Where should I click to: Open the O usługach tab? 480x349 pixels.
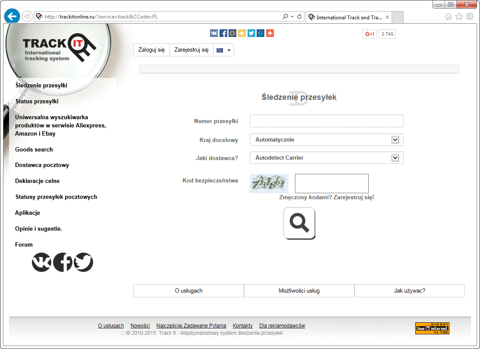click(188, 290)
